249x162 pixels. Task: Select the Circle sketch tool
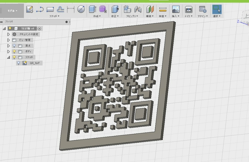pyautogui.click(x=81, y=9)
